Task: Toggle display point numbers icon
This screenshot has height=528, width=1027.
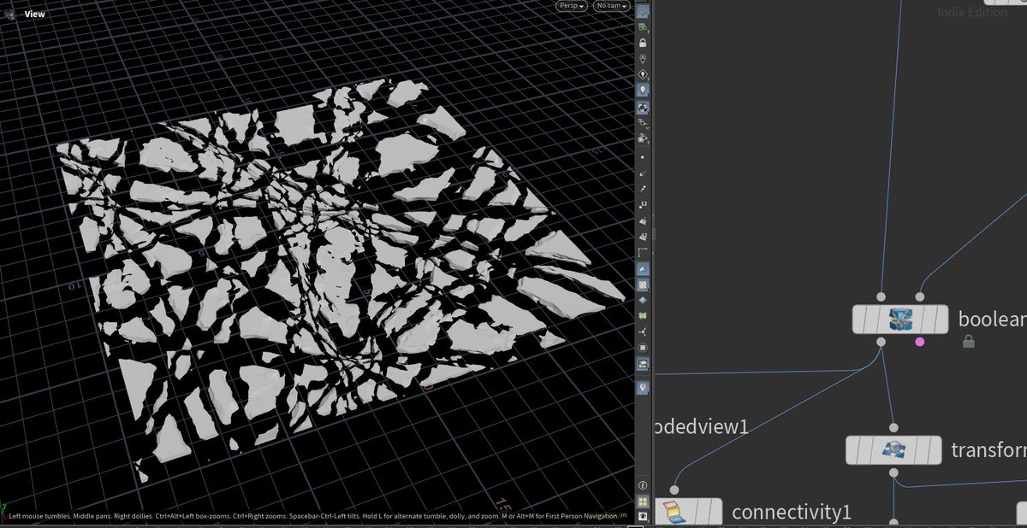Action: coord(643,203)
